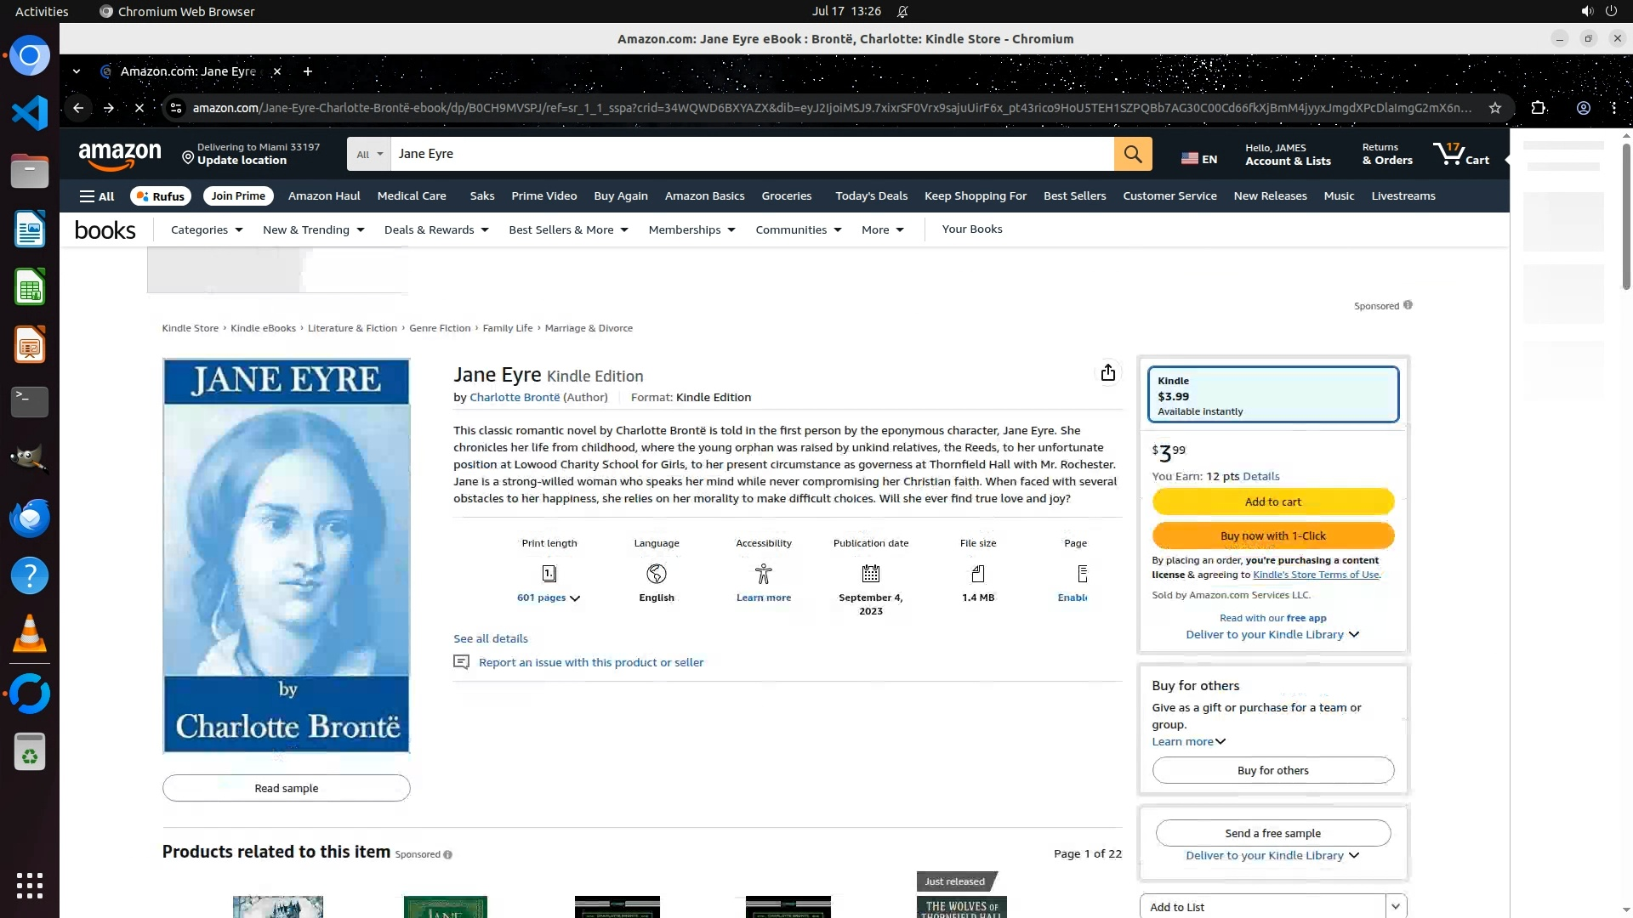Open Today's Deals navigation item

[x=871, y=196]
